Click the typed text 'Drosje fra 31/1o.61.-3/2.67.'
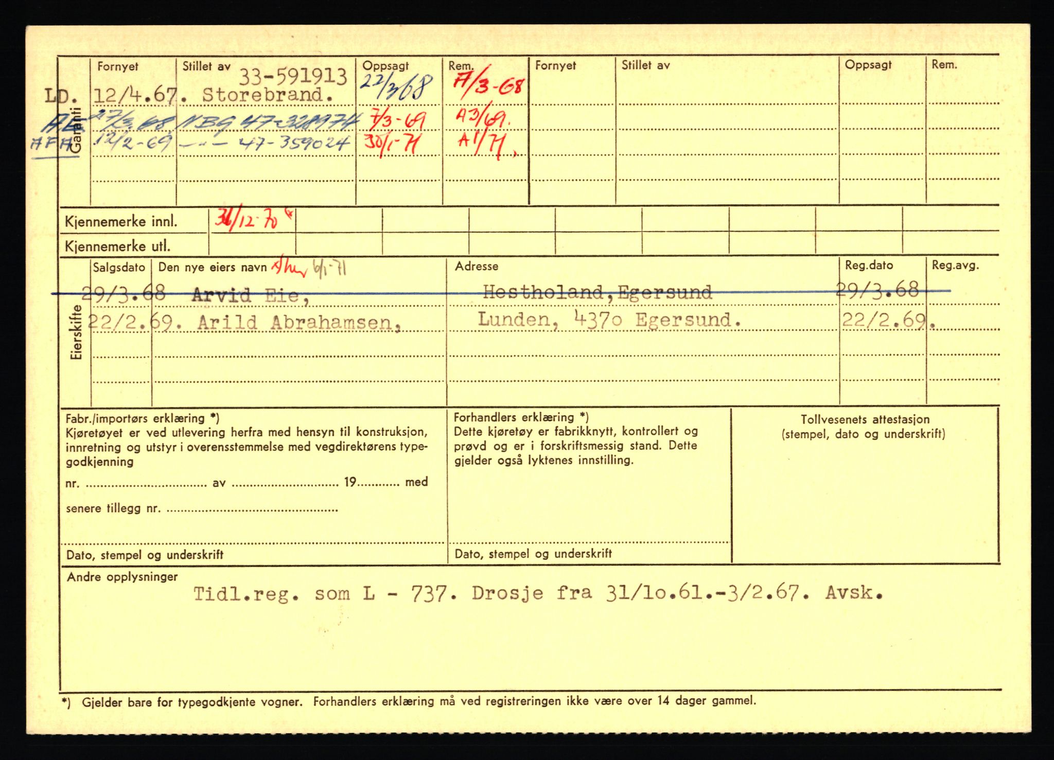 [642, 593]
